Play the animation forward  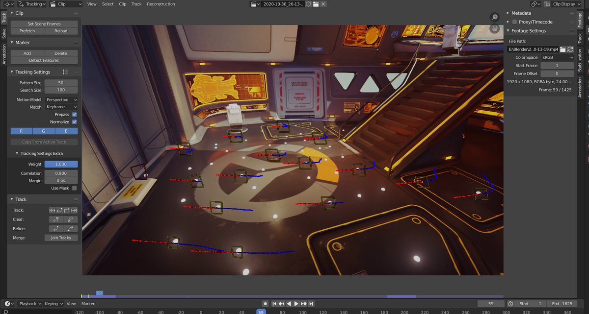pos(296,304)
